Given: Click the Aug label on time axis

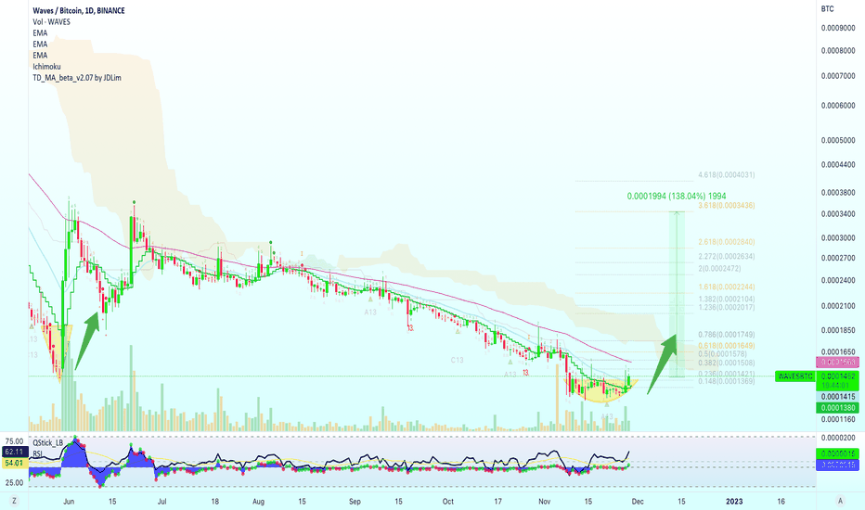Looking at the screenshot, I should point(258,501).
